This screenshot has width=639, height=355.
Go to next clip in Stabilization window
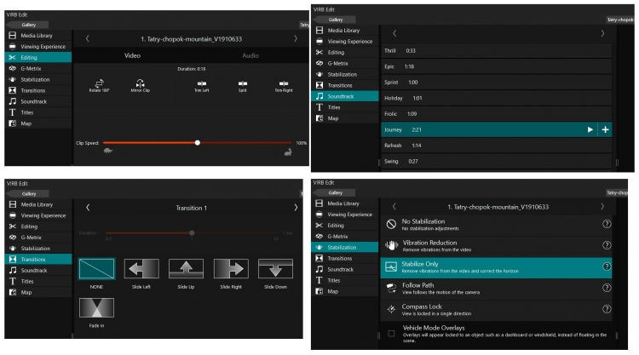(602, 206)
